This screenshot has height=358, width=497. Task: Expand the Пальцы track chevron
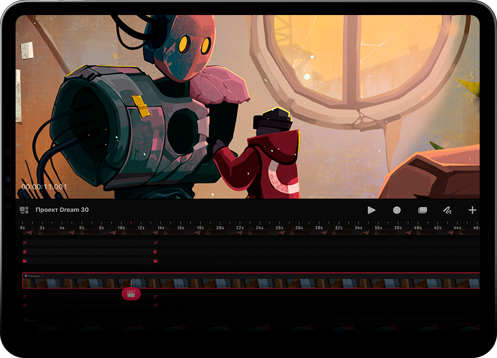coord(42,276)
